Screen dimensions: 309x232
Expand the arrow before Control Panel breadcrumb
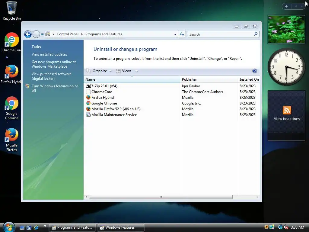[53, 34]
